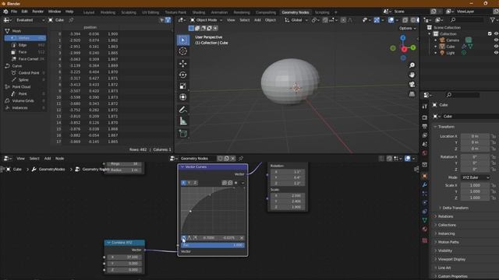Select Edge domain in spreadsheet

(x=25, y=45)
